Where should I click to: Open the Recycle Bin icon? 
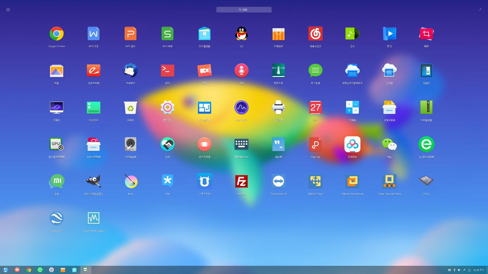[130, 107]
